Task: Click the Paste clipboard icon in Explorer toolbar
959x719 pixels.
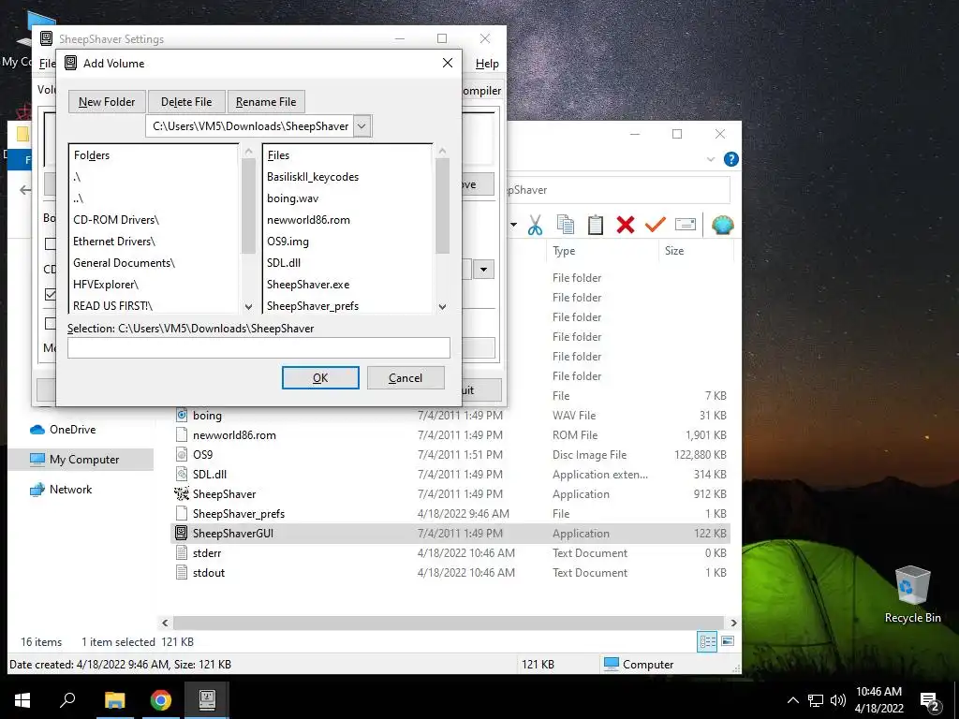Action: coord(595,225)
